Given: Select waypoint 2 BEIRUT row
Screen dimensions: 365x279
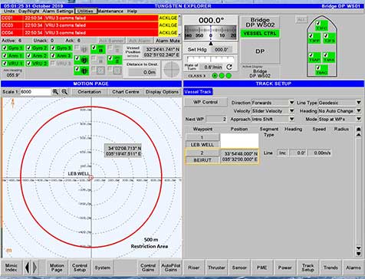Looking at the screenshot, I should [x=222, y=156].
